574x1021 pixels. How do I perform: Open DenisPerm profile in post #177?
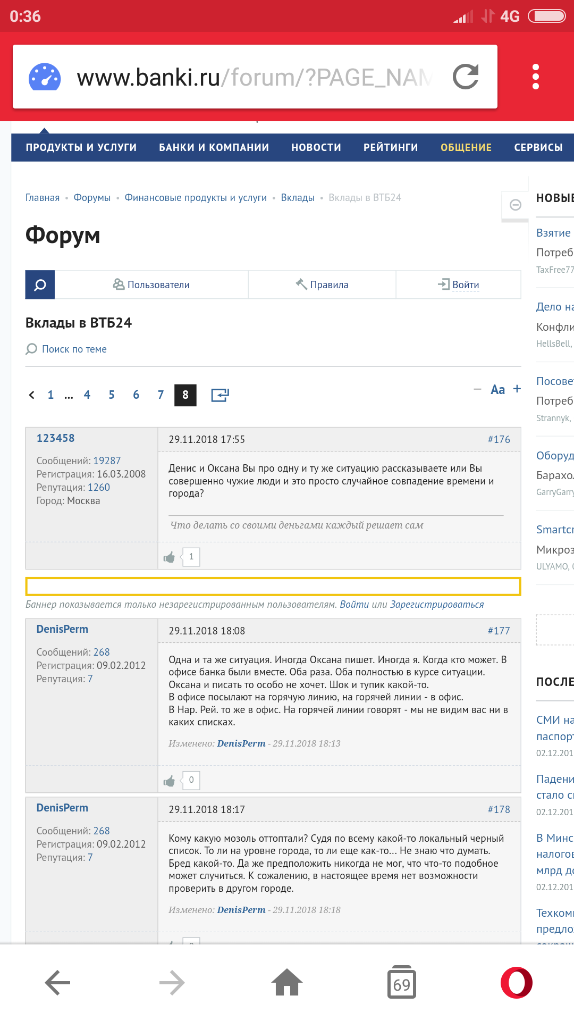[x=62, y=629]
